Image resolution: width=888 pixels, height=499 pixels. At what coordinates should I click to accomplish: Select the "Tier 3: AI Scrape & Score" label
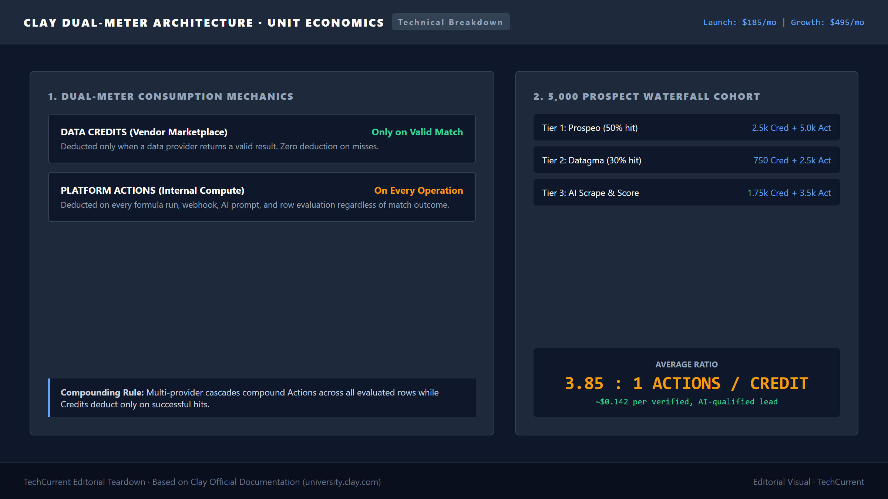coord(591,193)
